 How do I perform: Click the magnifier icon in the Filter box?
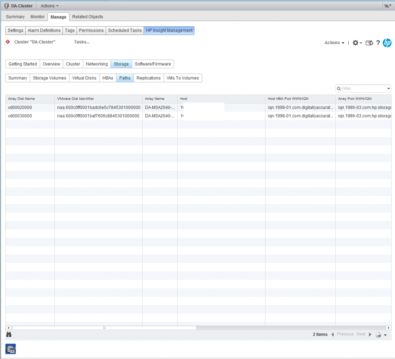(x=339, y=88)
